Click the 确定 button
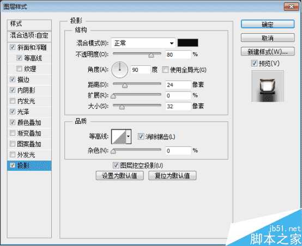302x246 pixels. (268, 24)
